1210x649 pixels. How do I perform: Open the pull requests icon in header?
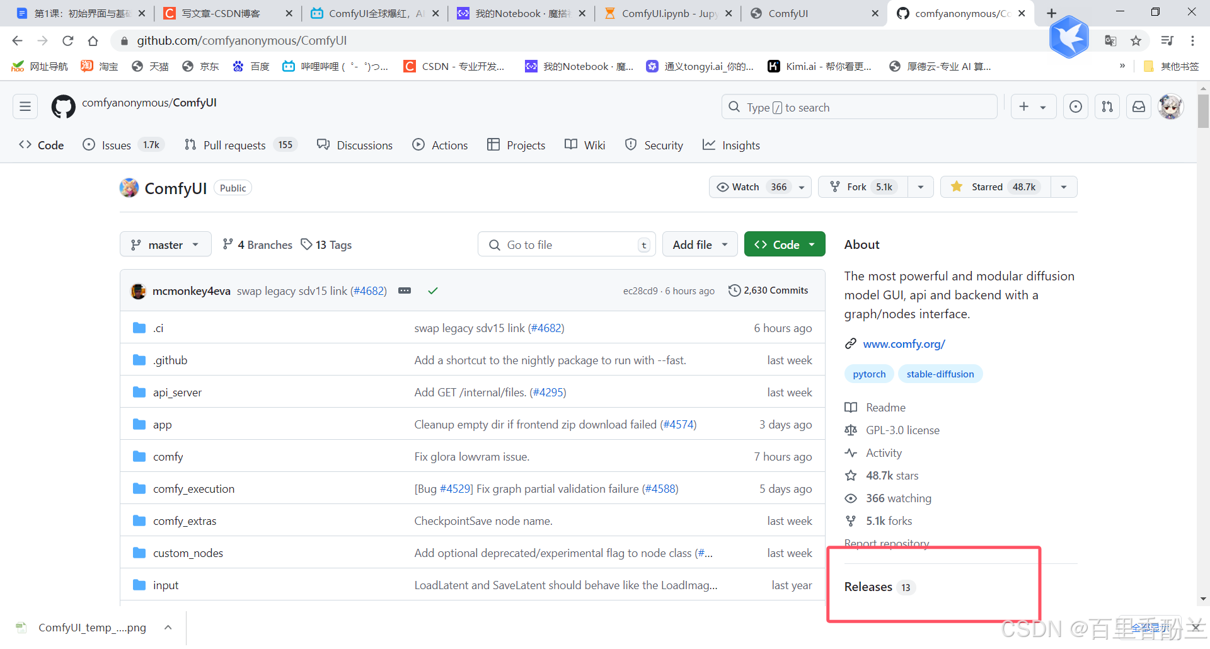coord(1107,106)
